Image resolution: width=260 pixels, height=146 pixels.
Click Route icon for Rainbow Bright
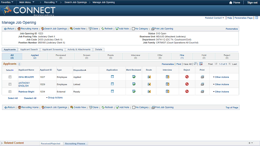coord(149,91)
